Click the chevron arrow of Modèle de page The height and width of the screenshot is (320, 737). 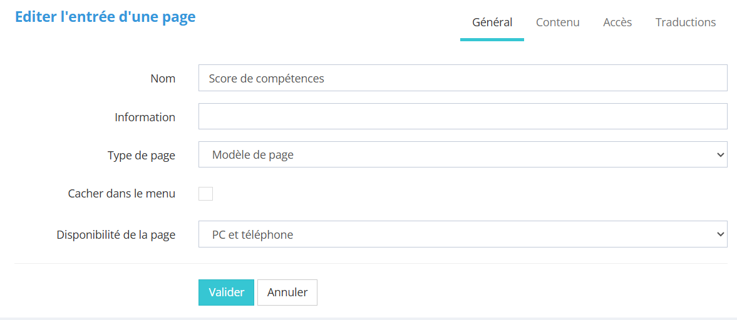pyautogui.click(x=719, y=155)
